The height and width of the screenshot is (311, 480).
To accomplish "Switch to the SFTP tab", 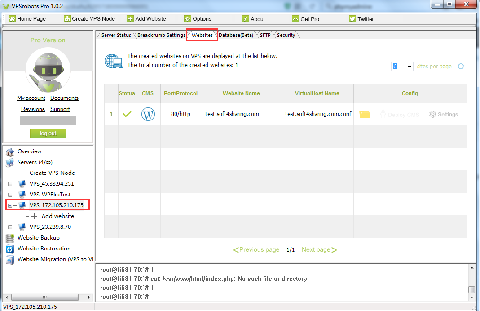I will point(265,35).
